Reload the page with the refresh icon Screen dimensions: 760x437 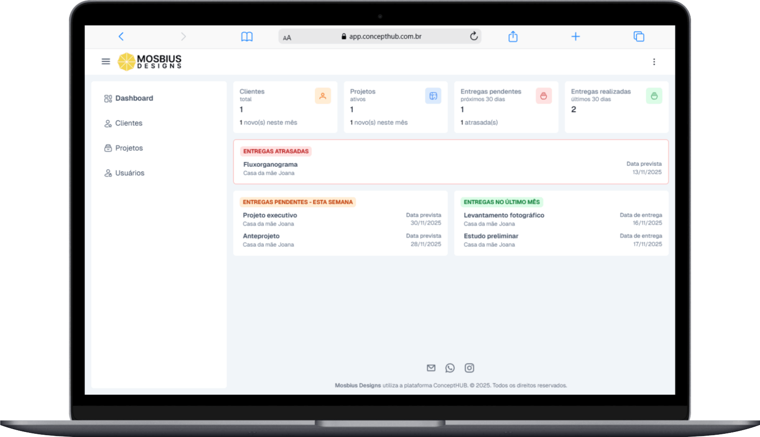click(474, 36)
